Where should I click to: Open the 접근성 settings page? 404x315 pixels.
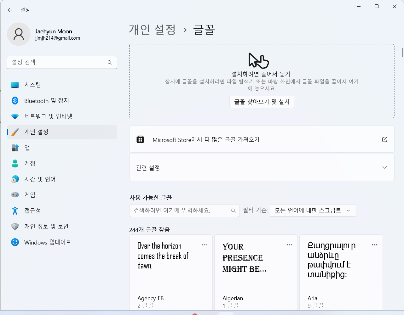coord(32,211)
